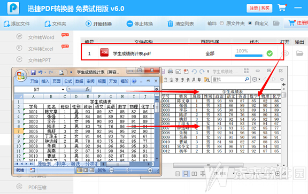Open the custom output folder browse icon
308x194 pixels.
point(276,23)
